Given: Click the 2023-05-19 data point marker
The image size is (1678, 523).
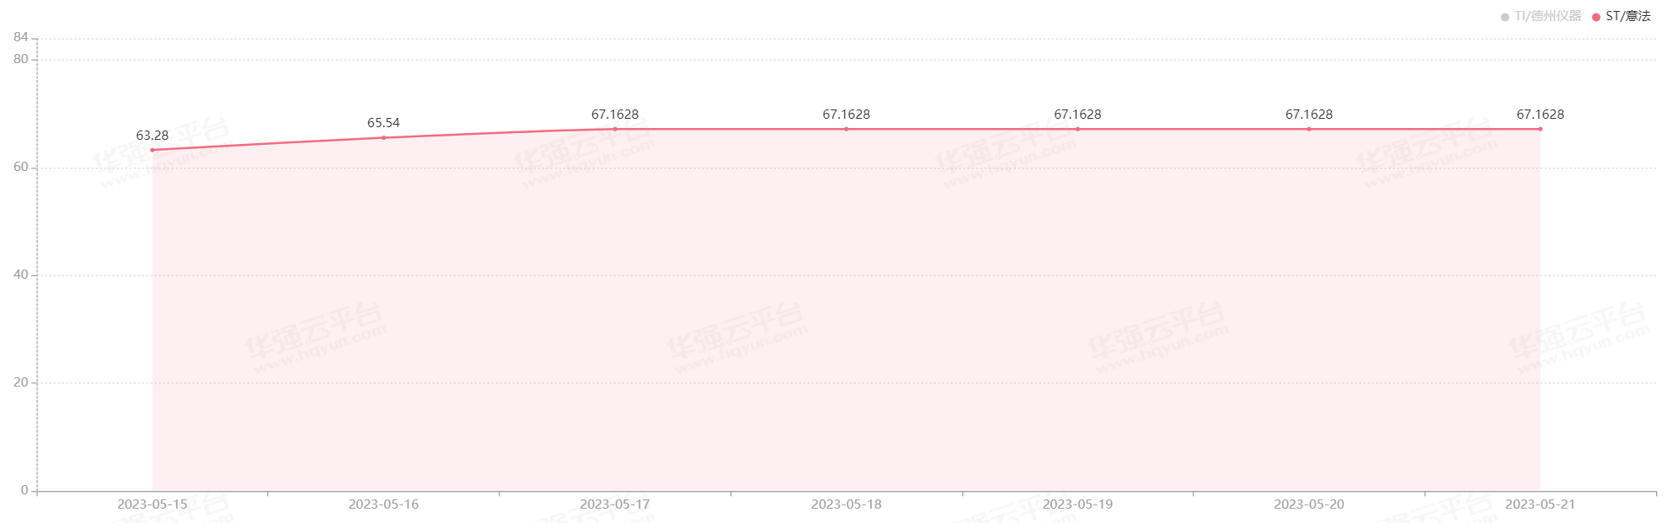Looking at the screenshot, I should pos(1077,129).
